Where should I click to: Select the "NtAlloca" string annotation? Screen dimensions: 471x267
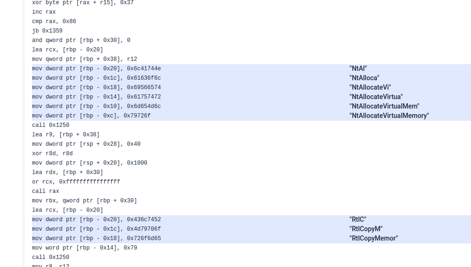click(365, 78)
